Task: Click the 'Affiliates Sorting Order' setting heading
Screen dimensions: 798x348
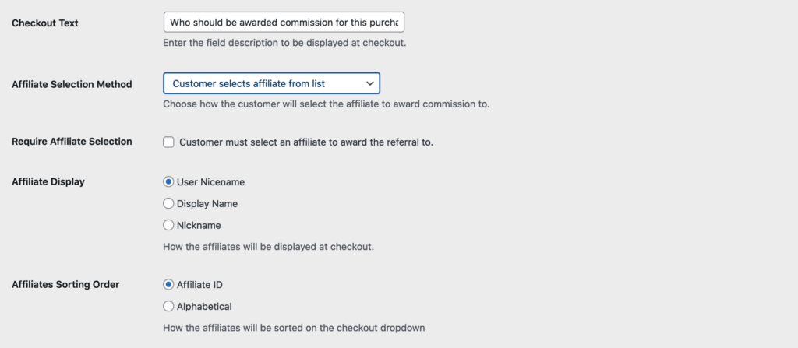Action: pyautogui.click(x=65, y=284)
